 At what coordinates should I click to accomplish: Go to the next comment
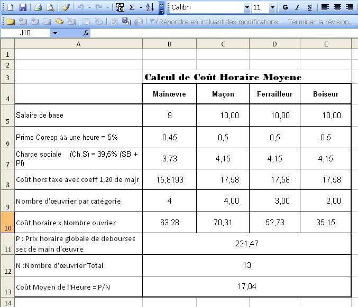click(35, 22)
